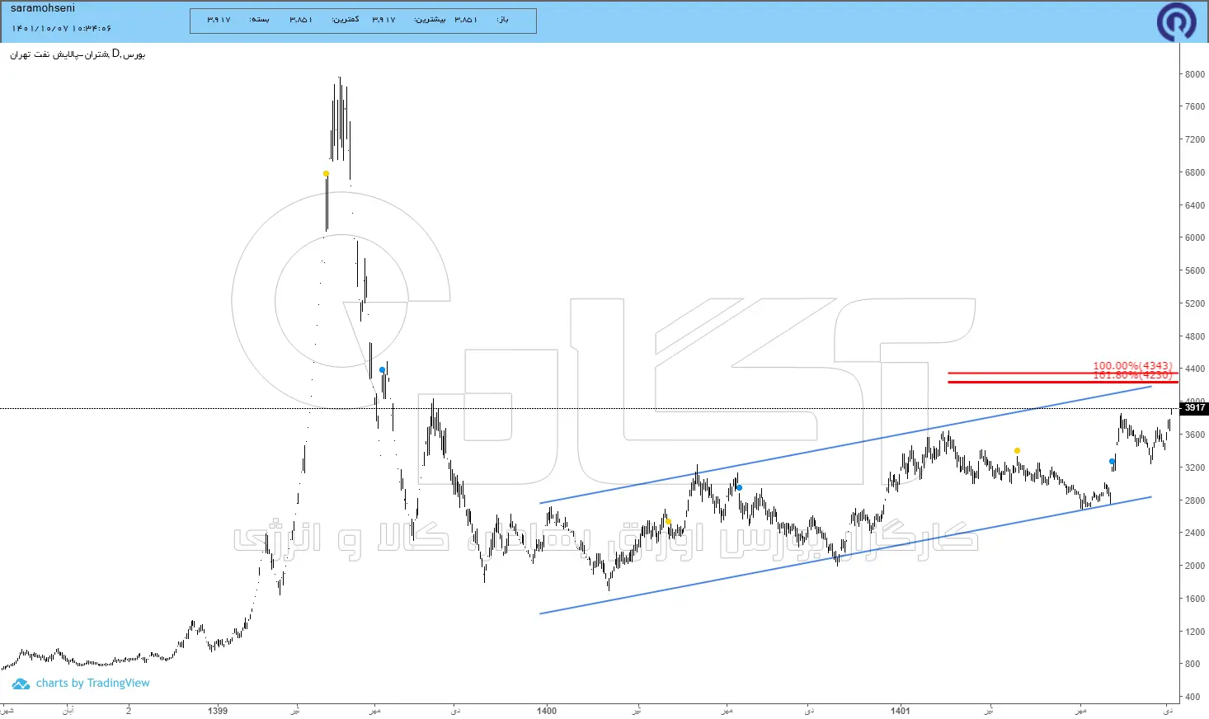Click the 800 price axis label
Viewport: 1209px width, 719px height.
[1193, 665]
